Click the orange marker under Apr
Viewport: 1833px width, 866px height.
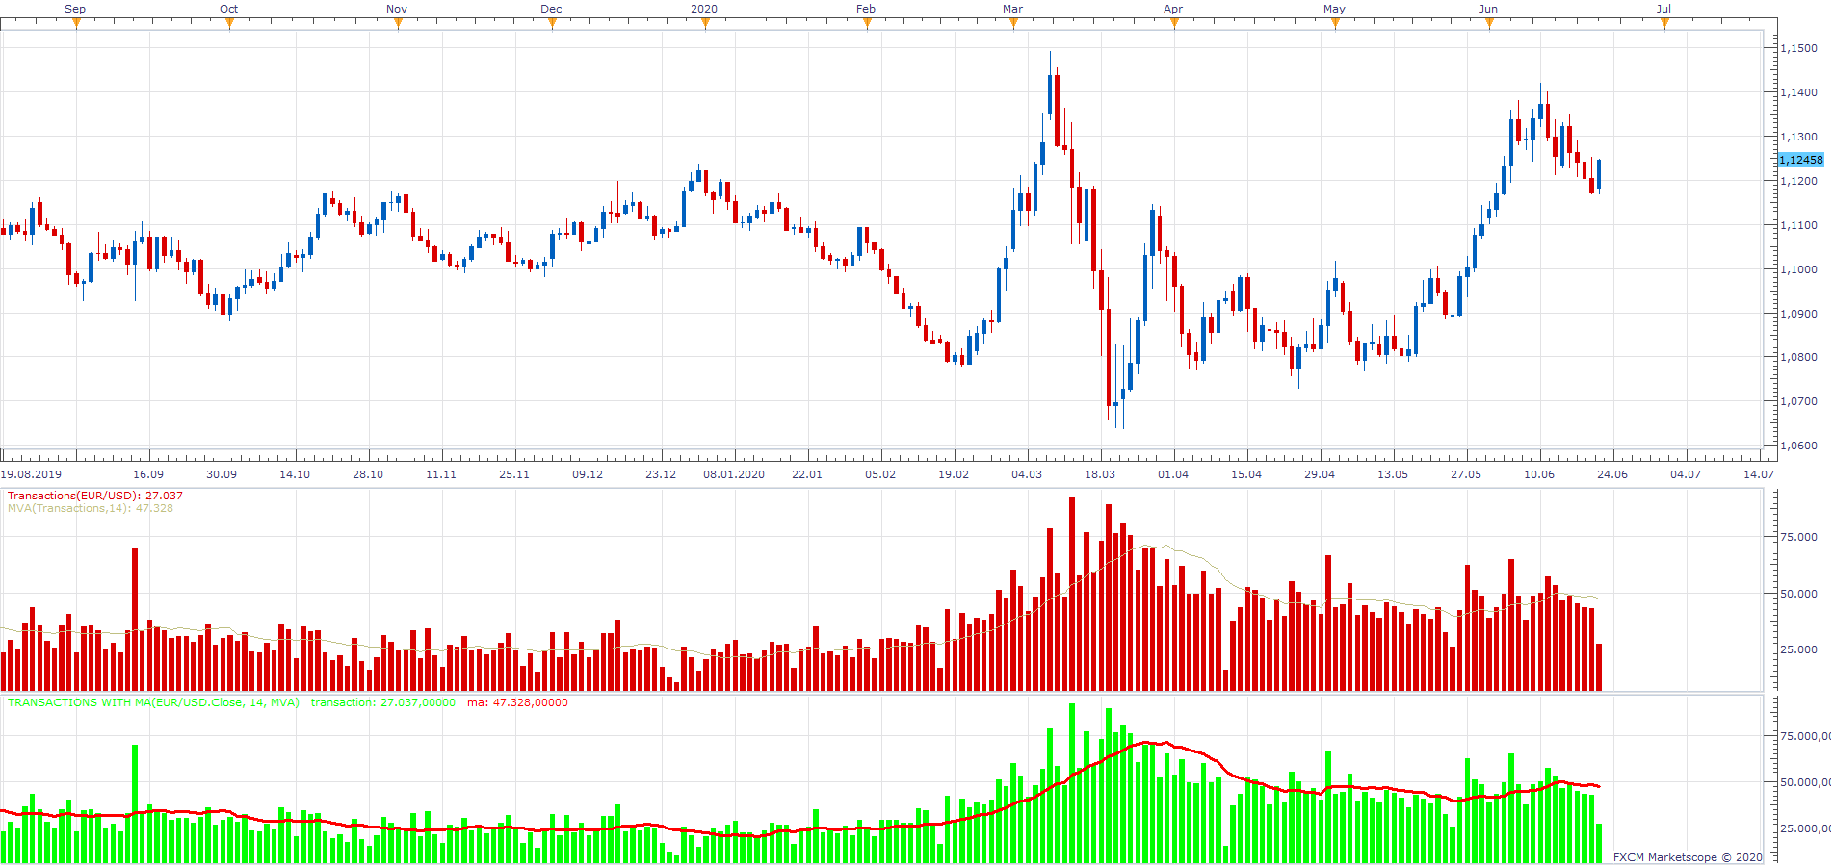[1174, 23]
